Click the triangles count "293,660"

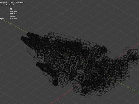[13, 19]
